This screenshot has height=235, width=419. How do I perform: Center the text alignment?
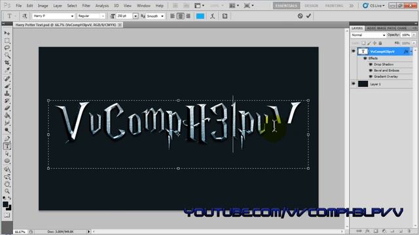pyautogui.click(x=181, y=16)
